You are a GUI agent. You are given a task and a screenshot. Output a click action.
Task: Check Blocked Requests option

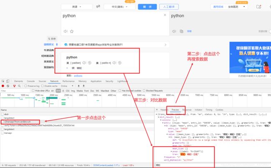144,91
